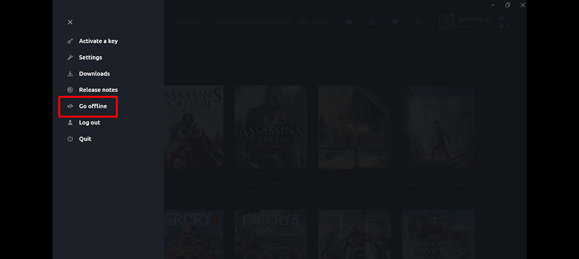579x259 pixels.
Task: Open the shopping cart icon
Action: tap(418, 22)
